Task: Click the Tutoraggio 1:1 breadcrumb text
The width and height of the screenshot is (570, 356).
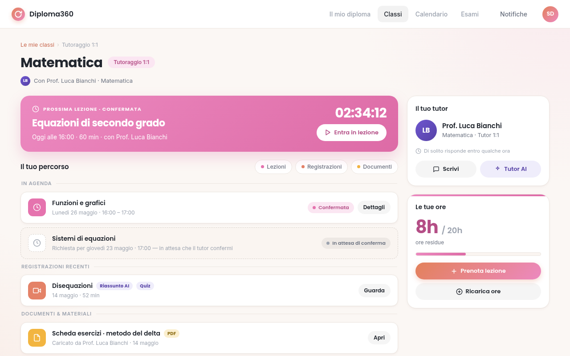Action: [x=80, y=45]
